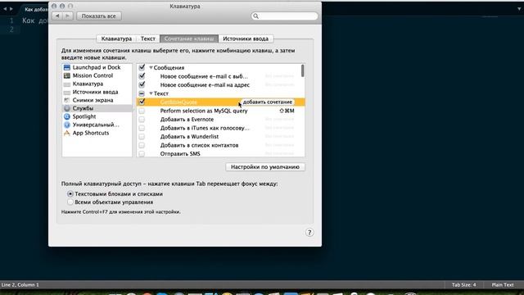
Task: Click the Показать все button
Action: coord(98,16)
